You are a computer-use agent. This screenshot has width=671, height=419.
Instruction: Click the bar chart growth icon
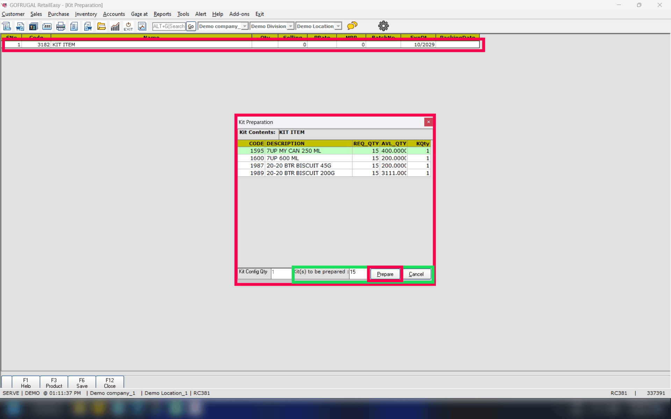[115, 26]
